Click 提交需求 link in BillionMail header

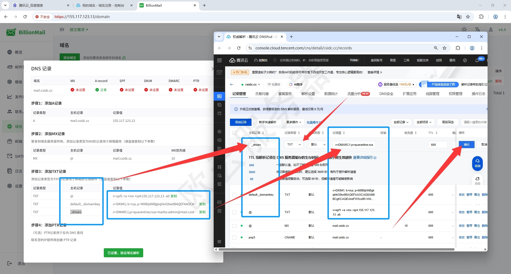pyautogui.click(x=79, y=29)
